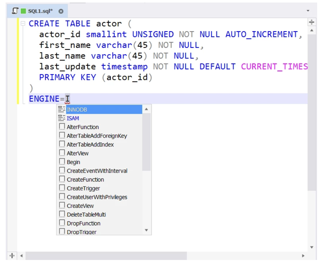
Task: Click the CURRENT_TIMES default value text
Action: coord(274,67)
